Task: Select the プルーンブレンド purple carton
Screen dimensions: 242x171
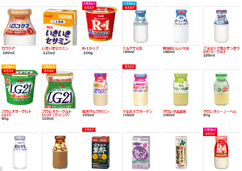Action: 141,153
